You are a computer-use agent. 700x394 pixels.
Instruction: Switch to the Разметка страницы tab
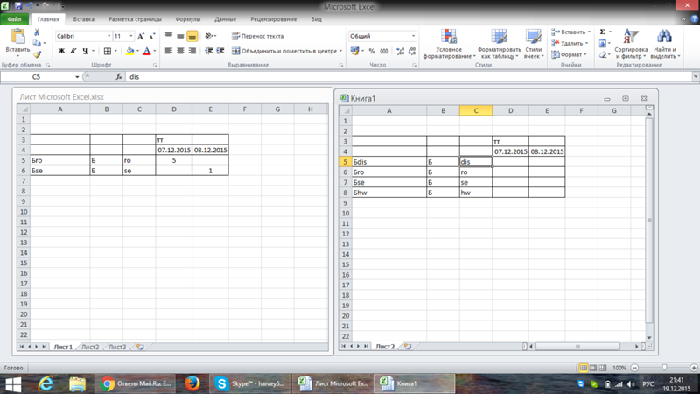[x=135, y=19]
